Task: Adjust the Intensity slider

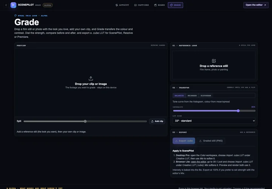Action: click(x=214, y=111)
